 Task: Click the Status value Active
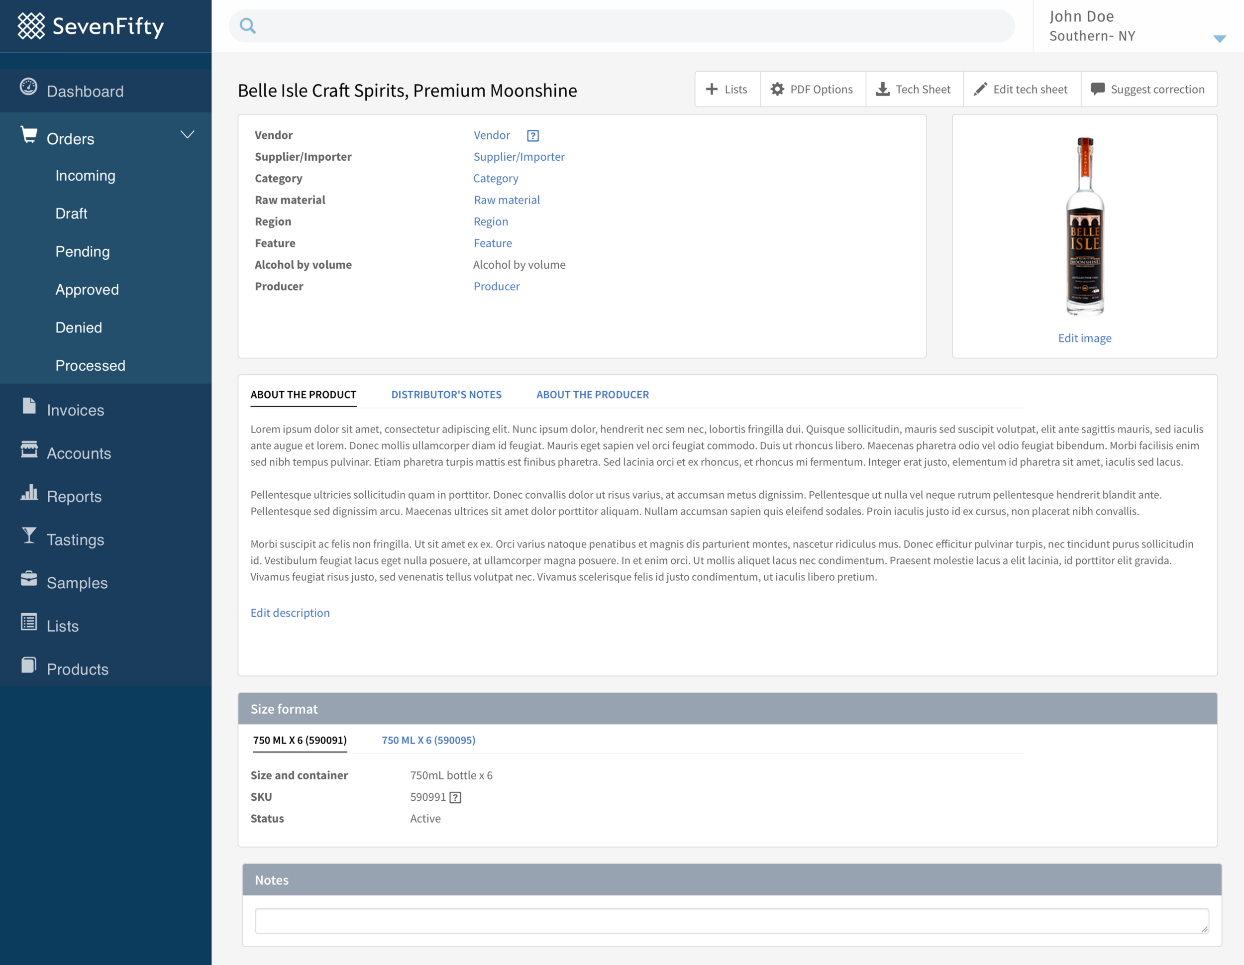[x=425, y=819]
